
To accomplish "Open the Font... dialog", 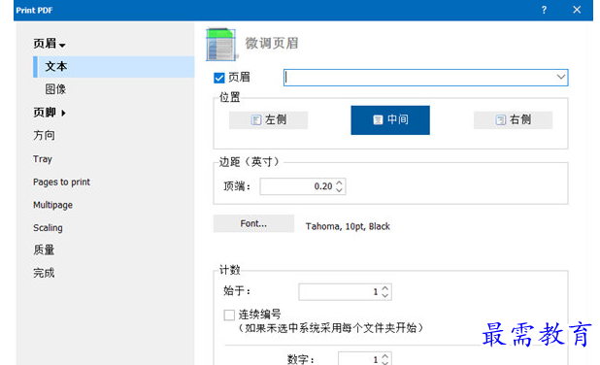I will coord(253,223).
